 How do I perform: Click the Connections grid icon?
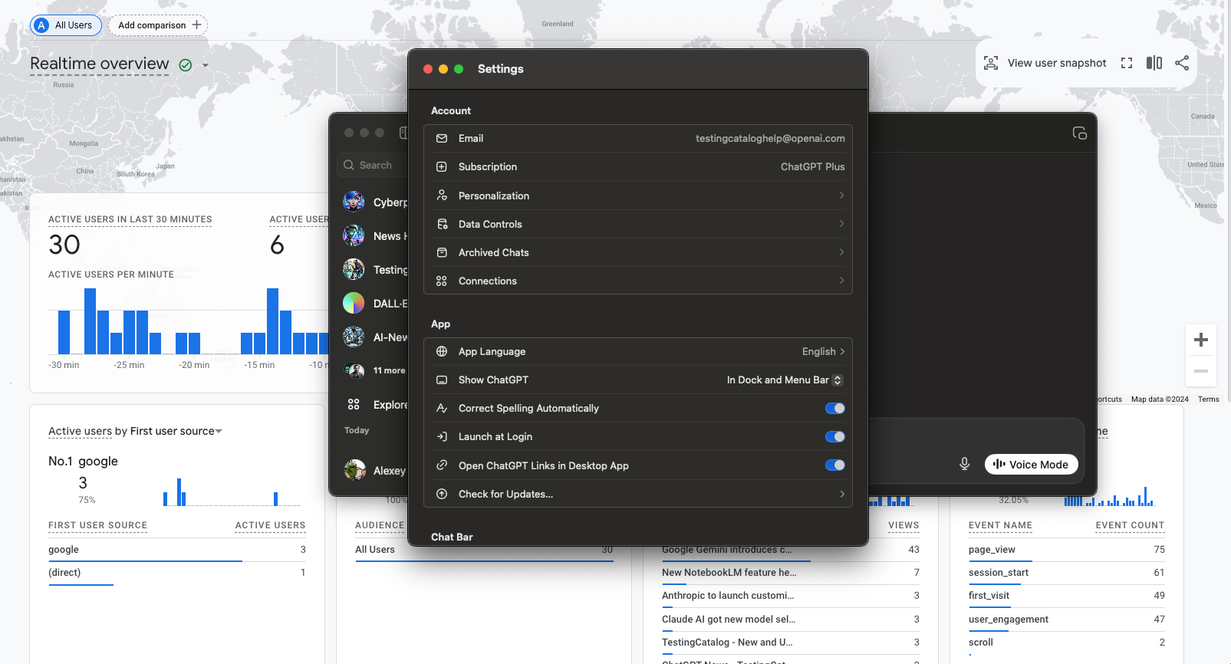point(442,281)
